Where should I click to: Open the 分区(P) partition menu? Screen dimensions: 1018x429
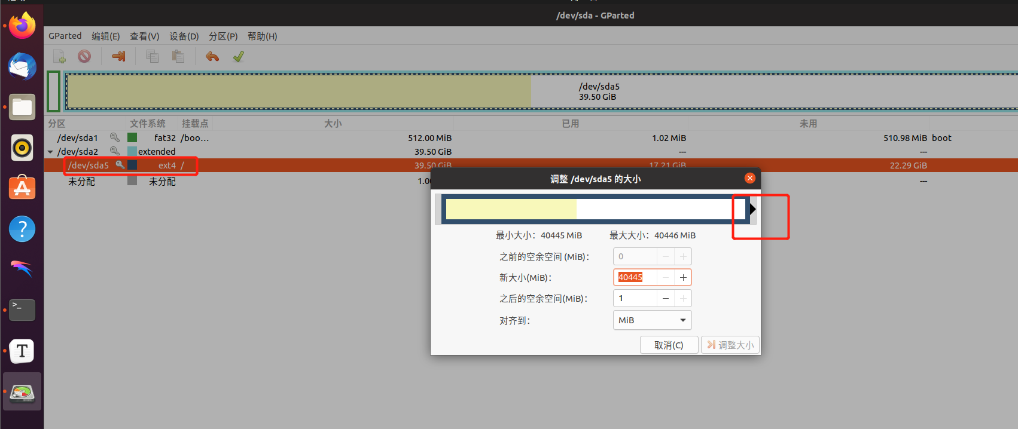click(223, 36)
